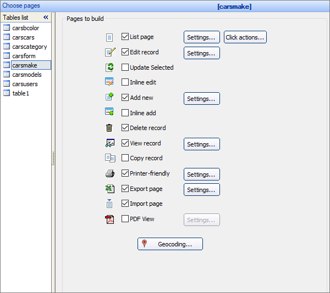This screenshot has width=330, height=293.
Task: Open List page Settings
Action: (202, 37)
